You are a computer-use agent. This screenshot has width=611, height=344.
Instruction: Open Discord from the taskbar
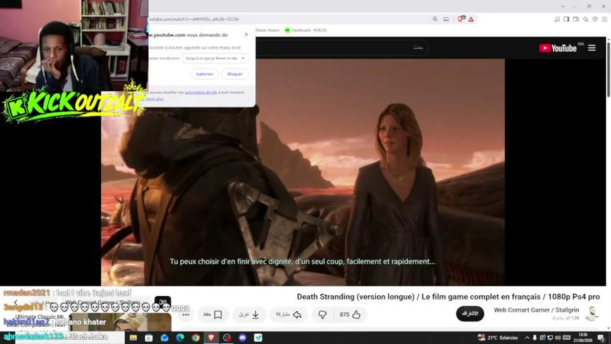[242, 338]
